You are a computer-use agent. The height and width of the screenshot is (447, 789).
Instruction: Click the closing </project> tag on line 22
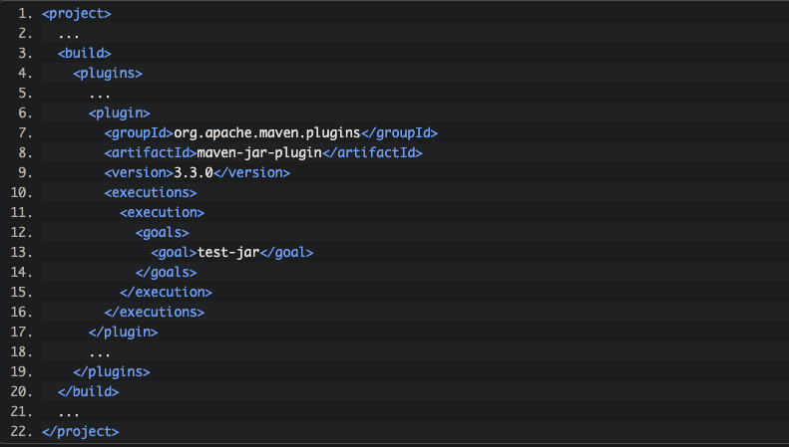tap(81, 431)
